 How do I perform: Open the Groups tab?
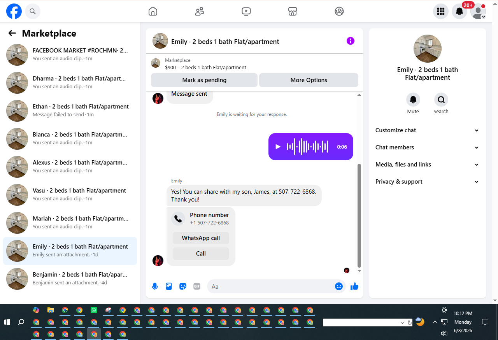[x=339, y=11]
